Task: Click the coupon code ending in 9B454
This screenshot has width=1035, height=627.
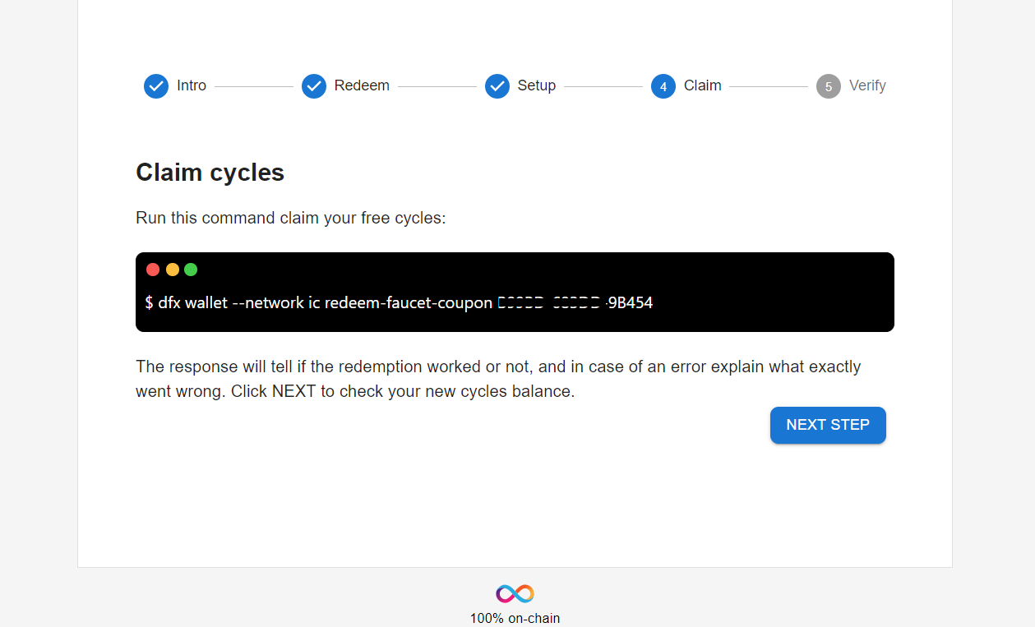Action: coord(575,302)
